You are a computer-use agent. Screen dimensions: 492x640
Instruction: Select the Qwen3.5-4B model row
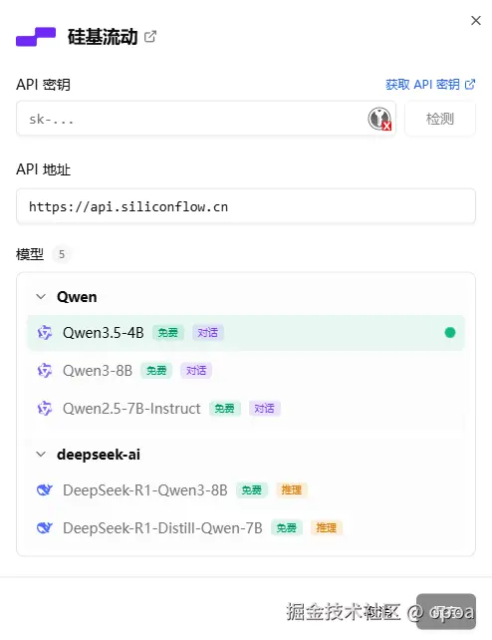pos(246,333)
